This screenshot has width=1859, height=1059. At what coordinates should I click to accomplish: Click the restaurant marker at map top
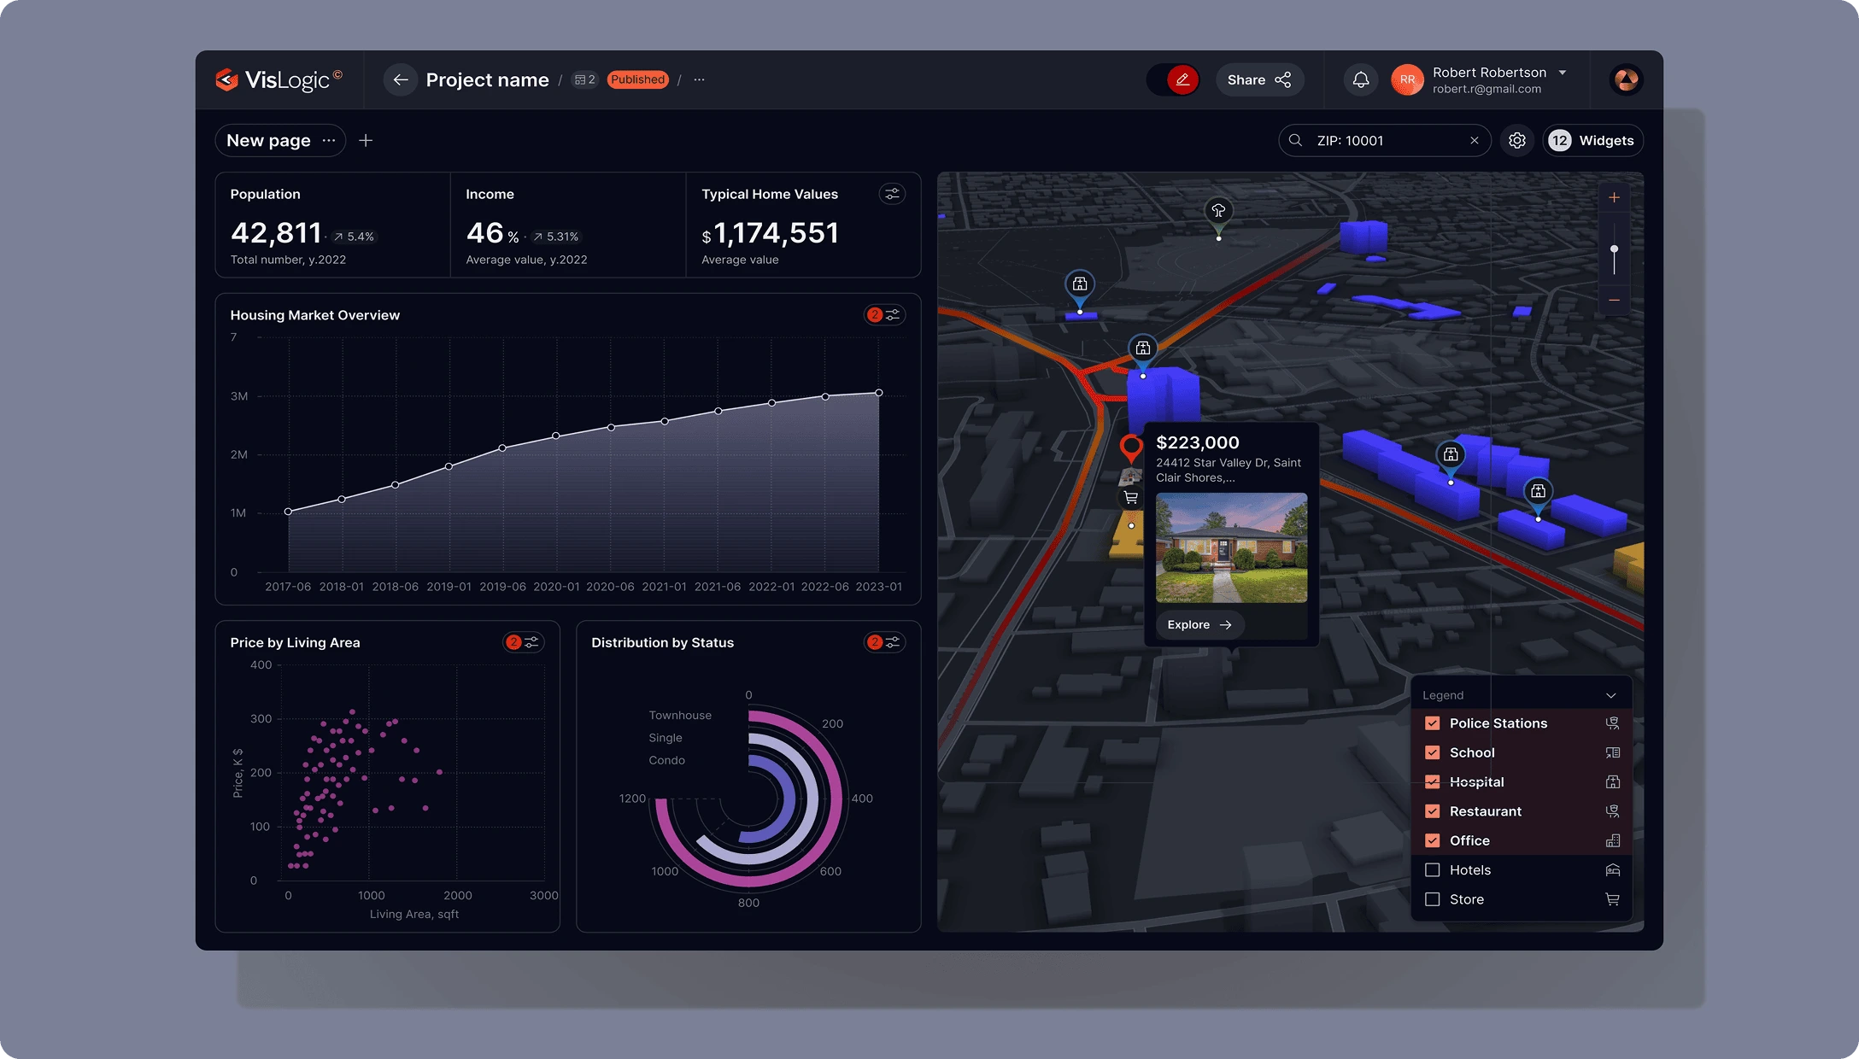pyautogui.click(x=1218, y=210)
